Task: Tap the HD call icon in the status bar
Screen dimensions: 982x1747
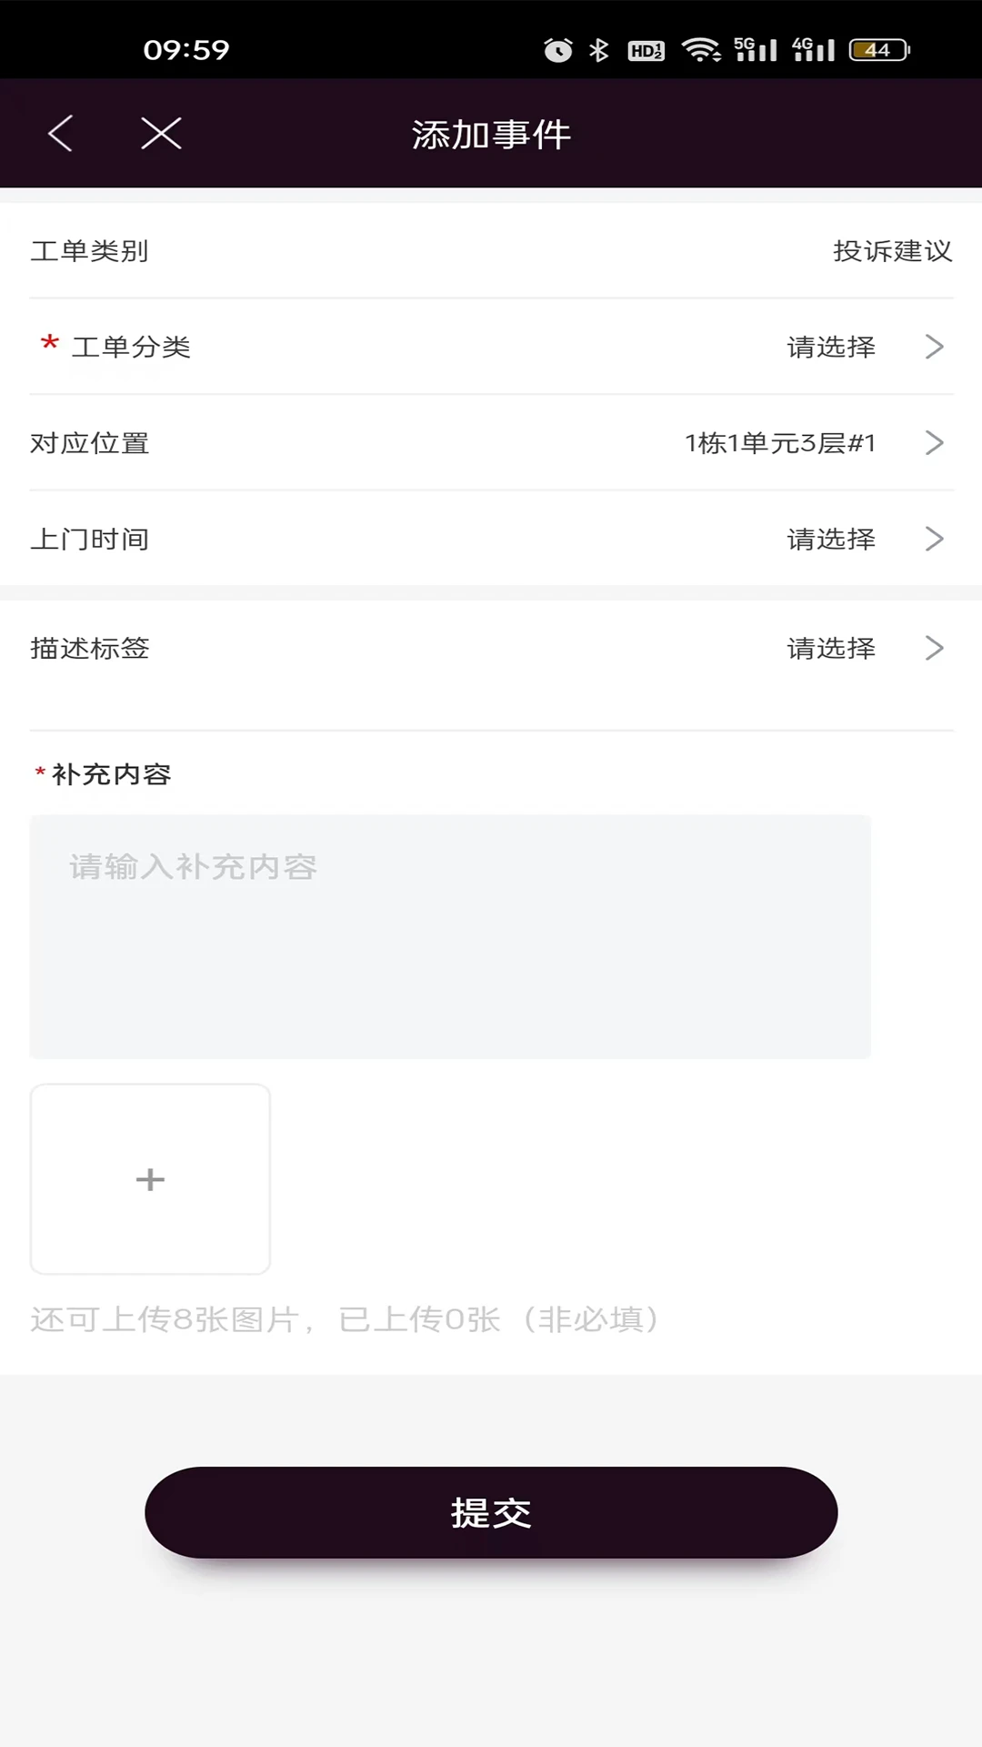Action: (646, 52)
